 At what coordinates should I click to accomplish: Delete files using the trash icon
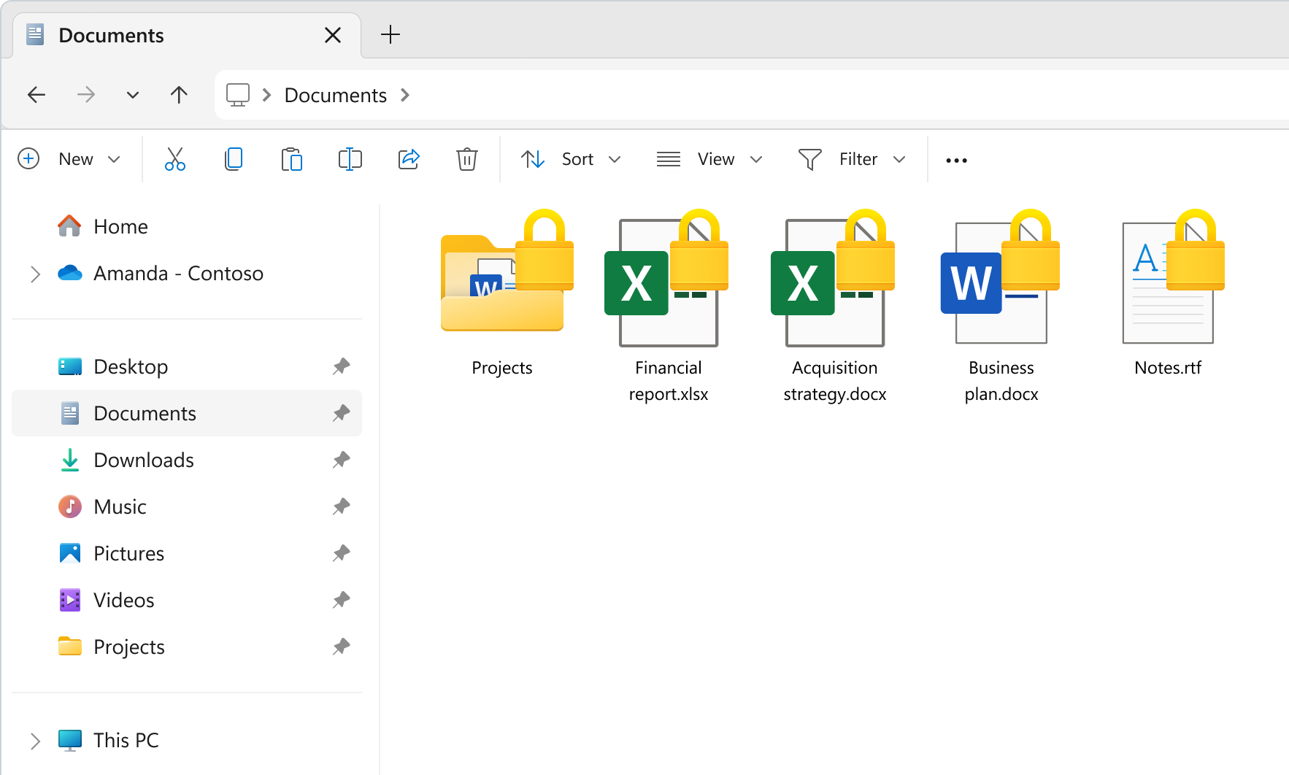pyautogui.click(x=467, y=159)
